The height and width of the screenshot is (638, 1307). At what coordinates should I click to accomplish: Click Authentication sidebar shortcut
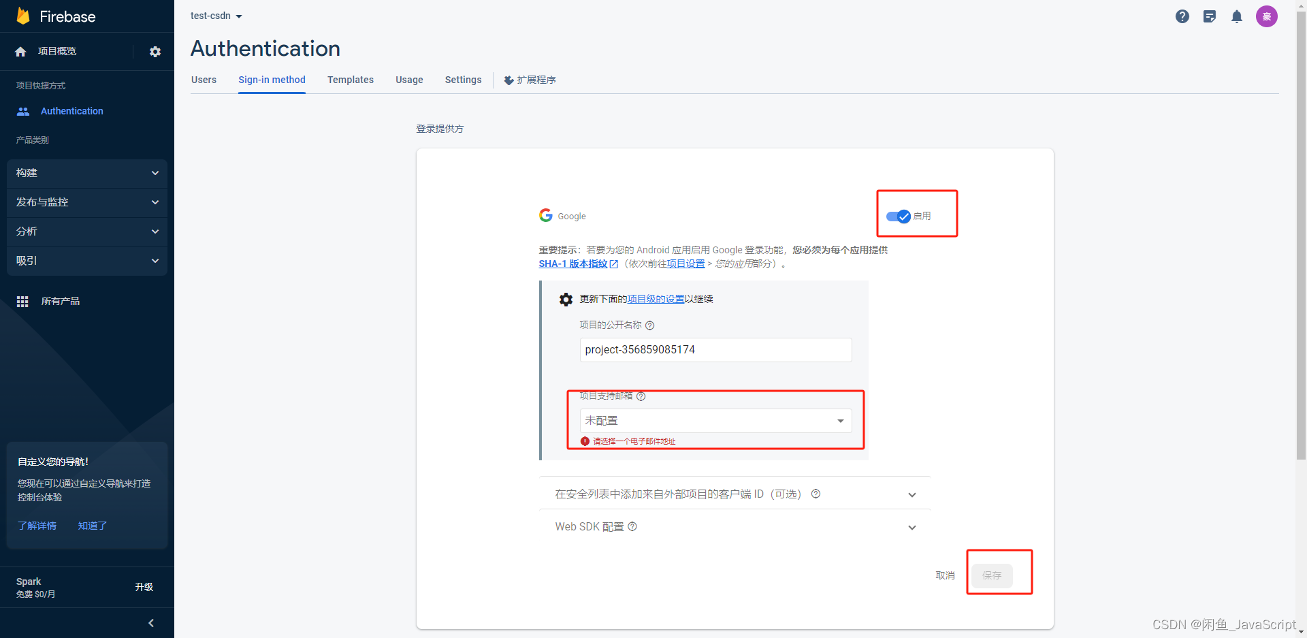71,111
